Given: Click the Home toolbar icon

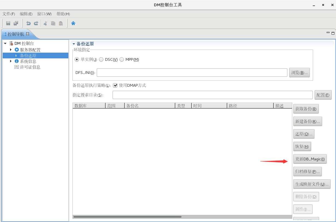Looking at the screenshot, I should [73, 23].
